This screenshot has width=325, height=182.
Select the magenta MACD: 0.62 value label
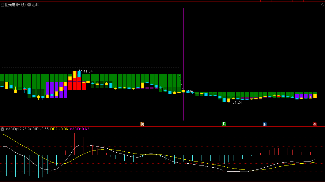[79, 129]
